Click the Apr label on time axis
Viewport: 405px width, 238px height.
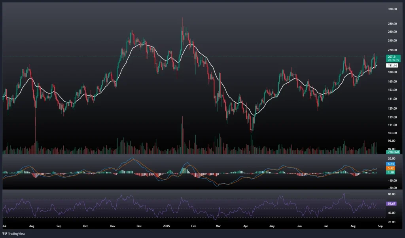click(245, 226)
